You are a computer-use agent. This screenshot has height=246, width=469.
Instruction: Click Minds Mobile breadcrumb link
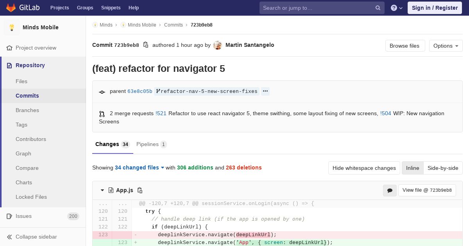click(142, 25)
